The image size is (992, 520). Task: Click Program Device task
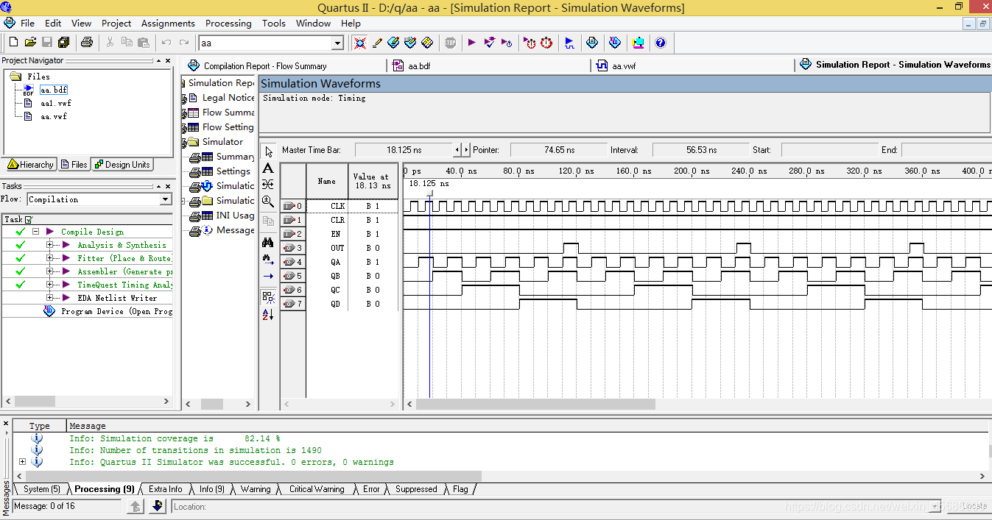pyautogui.click(x=116, y=311)
